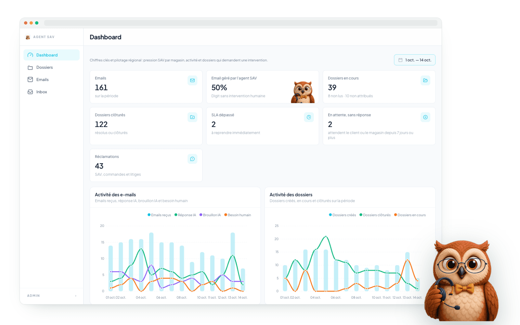
Task: Click the pause icon on En attente card
Action: click(425, 117)
